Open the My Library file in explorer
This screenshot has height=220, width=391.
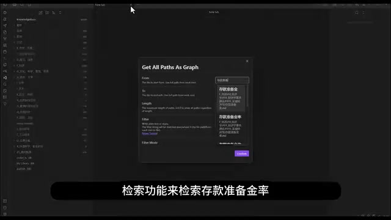click(25, 163)
